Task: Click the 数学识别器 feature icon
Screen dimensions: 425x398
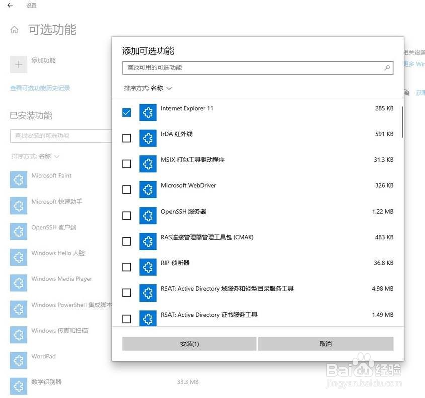Action: tap(19, 386)
